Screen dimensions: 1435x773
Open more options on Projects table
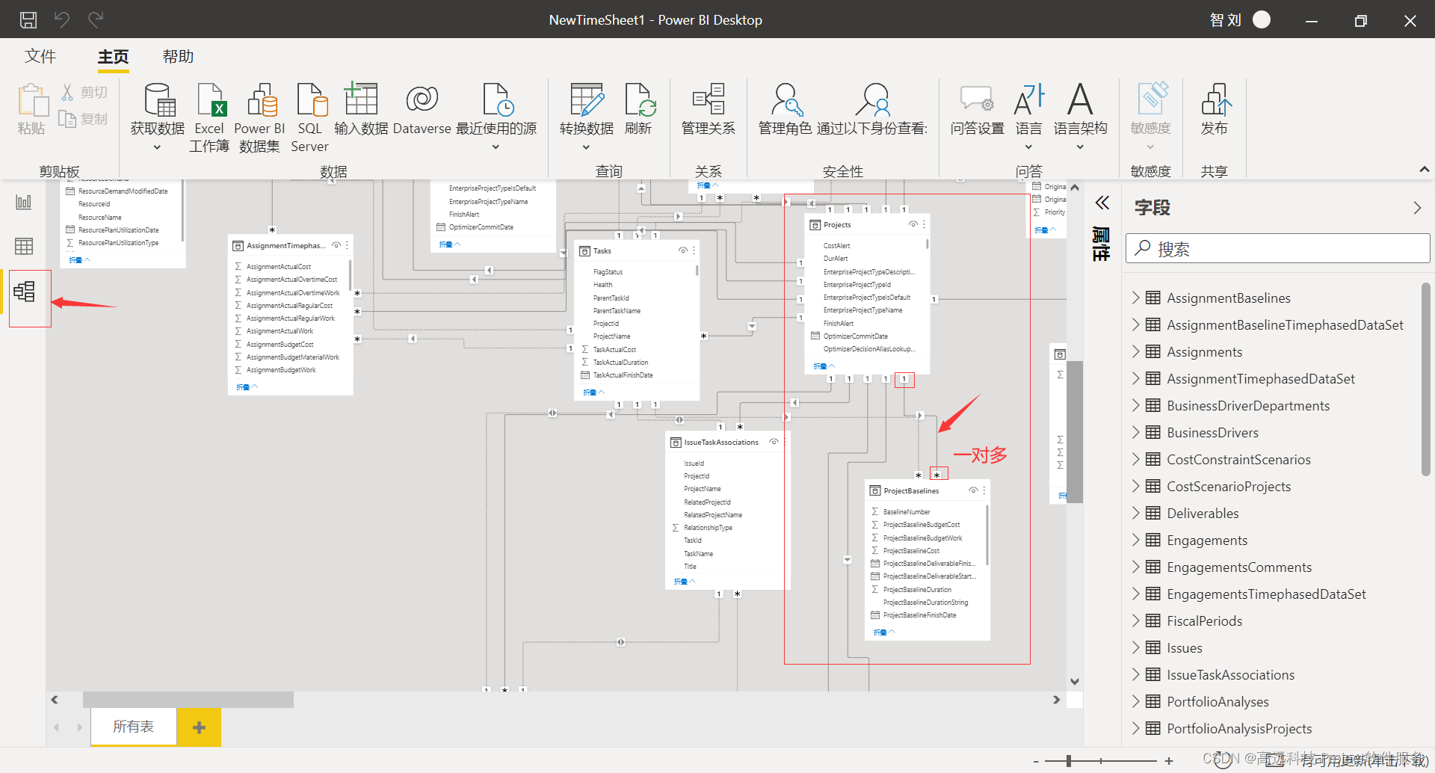[925, 224]
